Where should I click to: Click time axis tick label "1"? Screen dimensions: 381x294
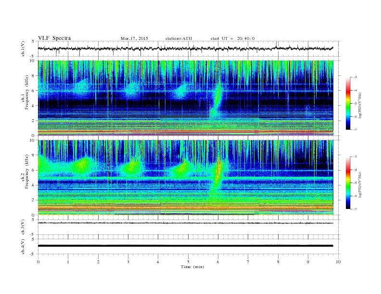pos(68,262)
